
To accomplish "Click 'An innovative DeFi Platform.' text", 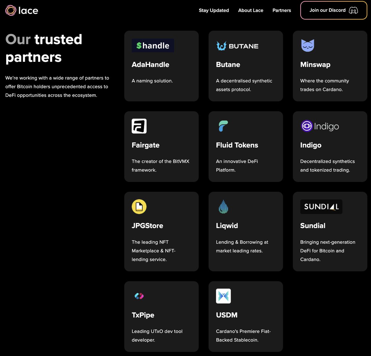I will 237,166.
